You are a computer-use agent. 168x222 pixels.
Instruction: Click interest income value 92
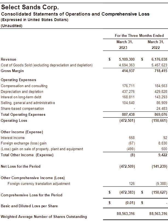click(x=165, y=138)
